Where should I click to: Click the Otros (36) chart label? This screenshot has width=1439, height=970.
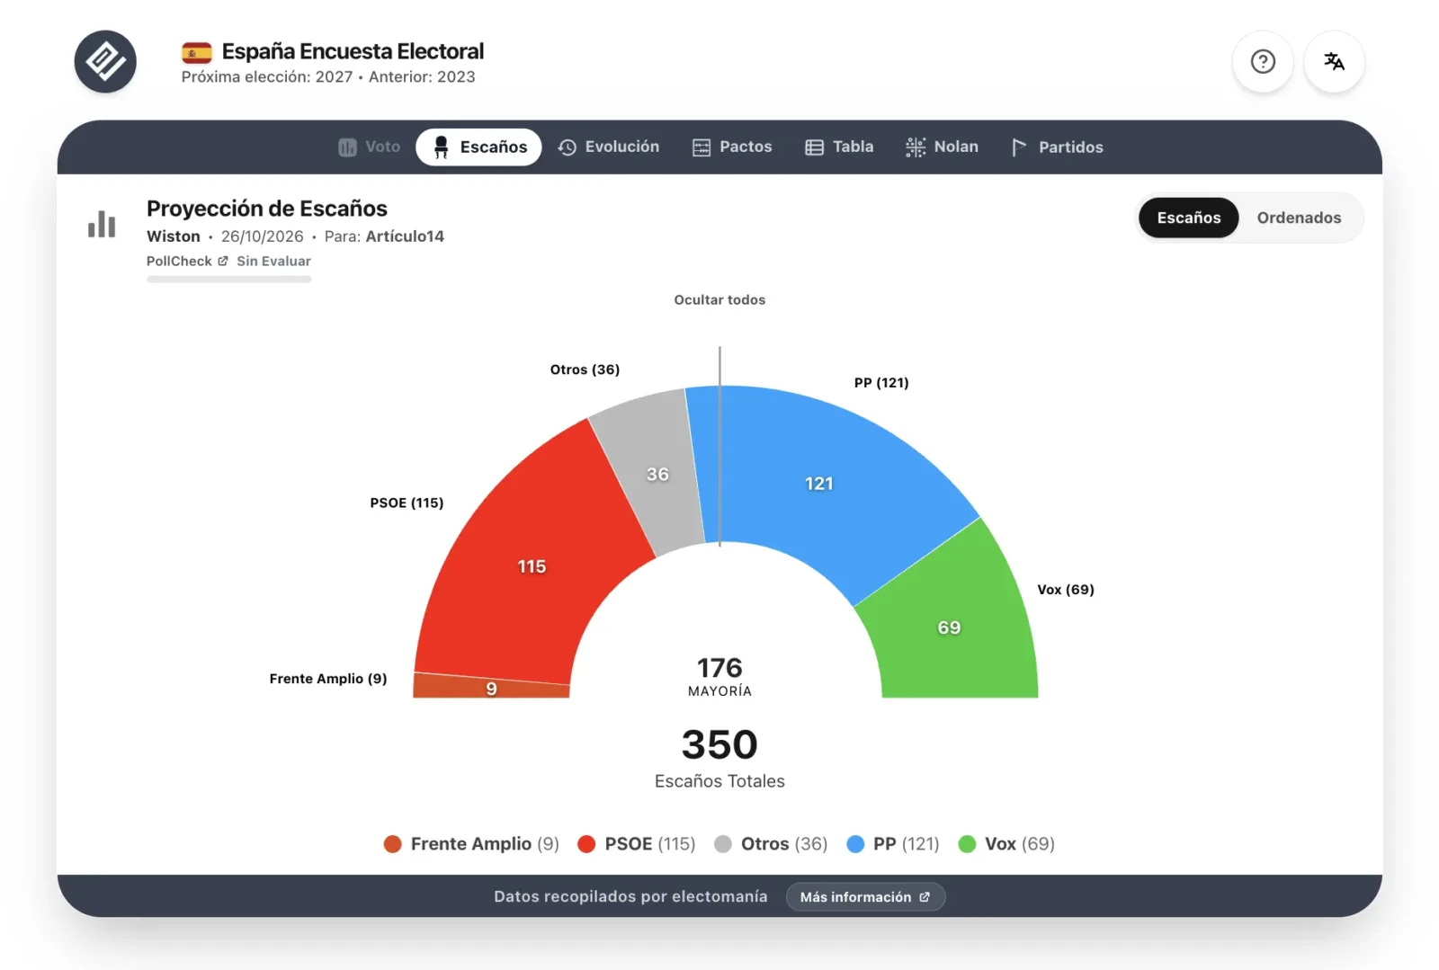click(585, 369)
